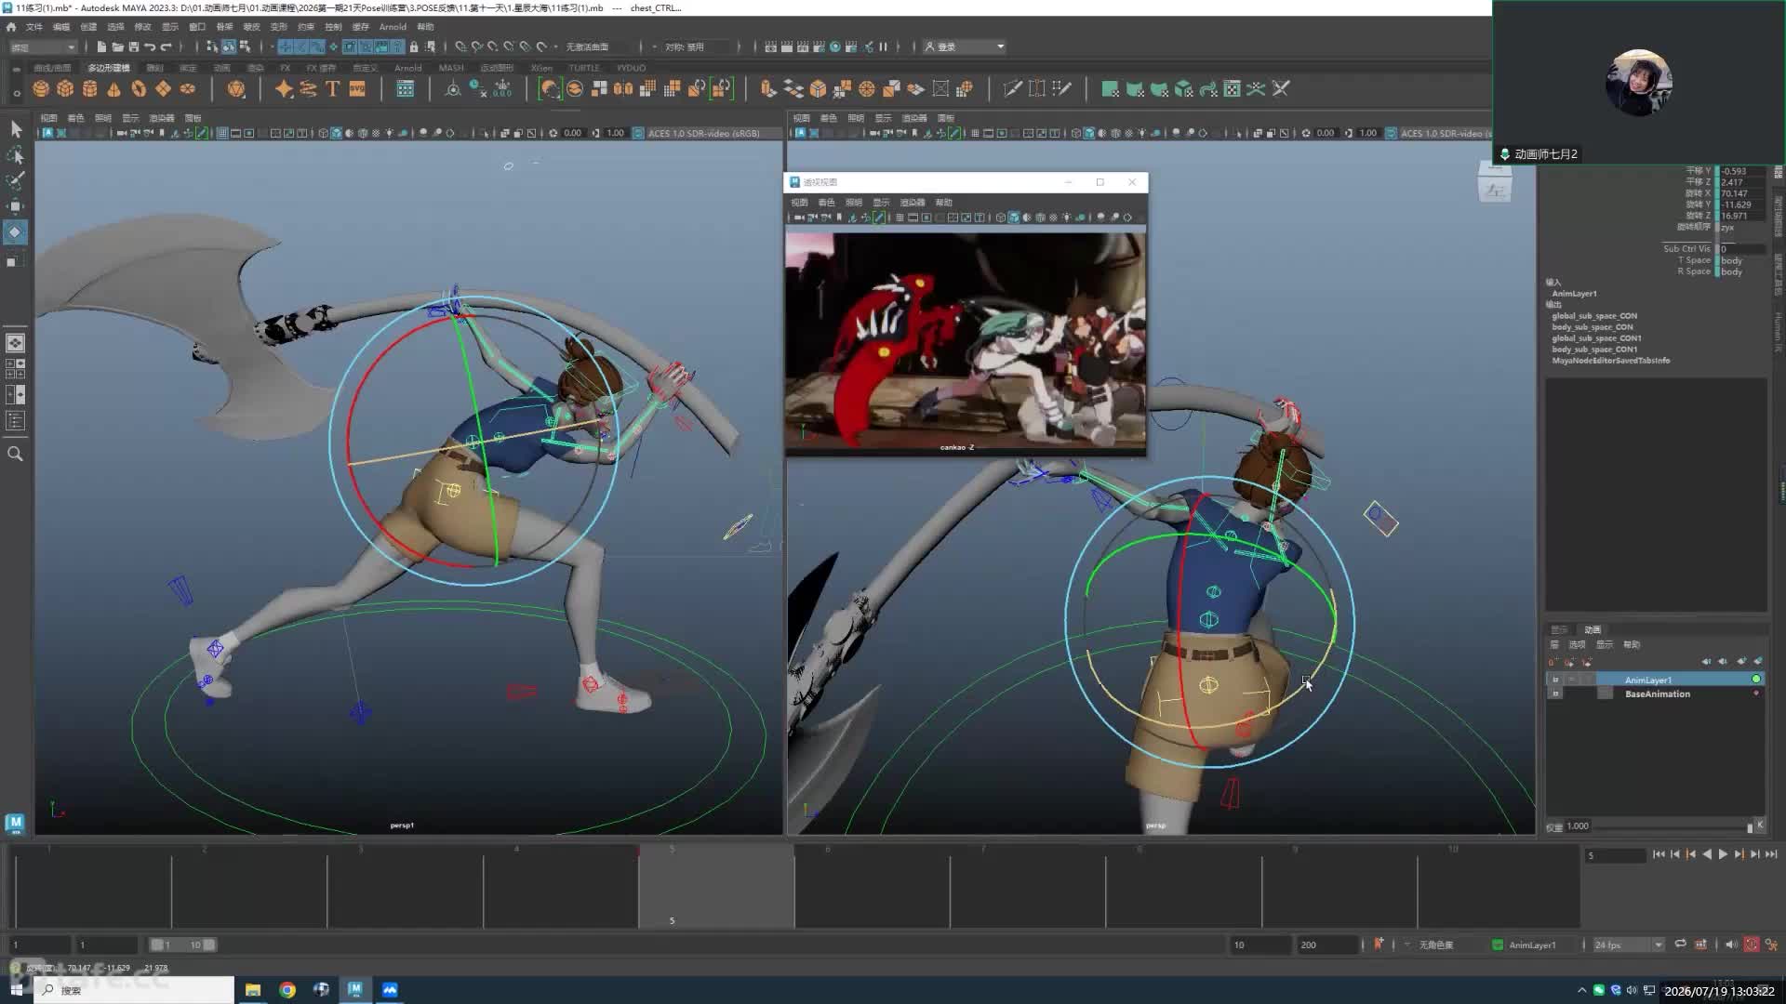This screenshot has width=1786, height=1004.
Task: Open the menu set dropdown in the status line
Action: 43,46
